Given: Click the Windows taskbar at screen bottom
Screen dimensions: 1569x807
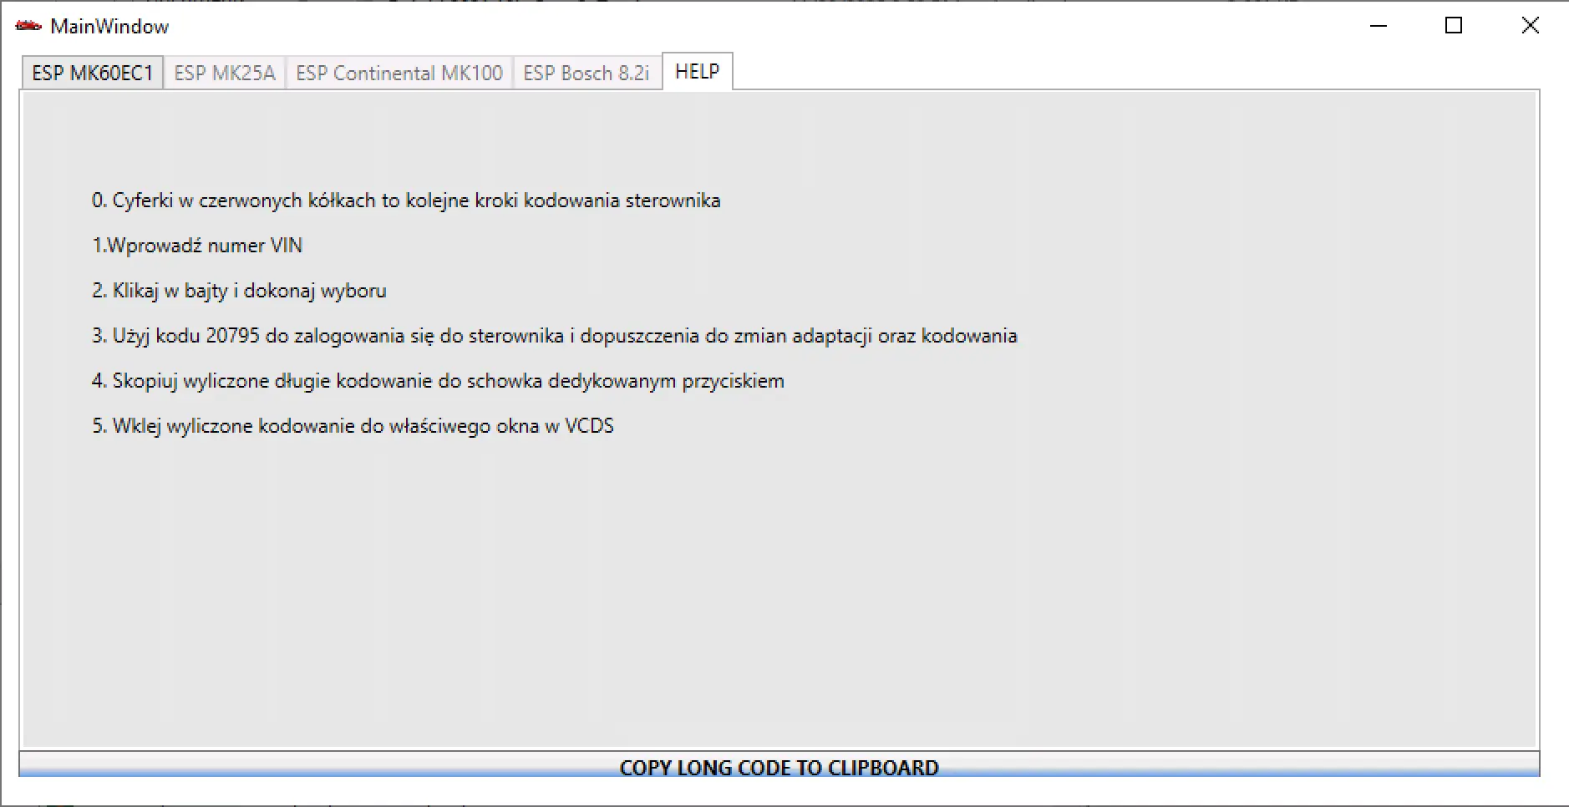Looking at the screenshot, I should 784,802.
